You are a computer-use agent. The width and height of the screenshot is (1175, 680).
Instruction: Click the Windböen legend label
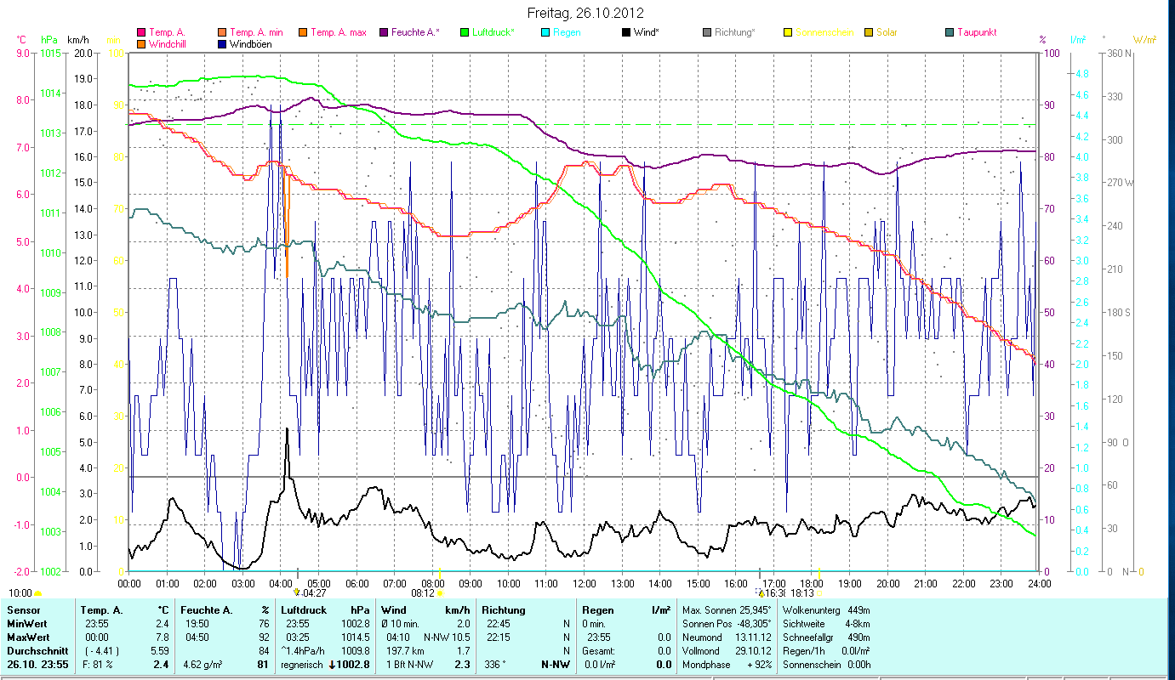pos(250,44)
